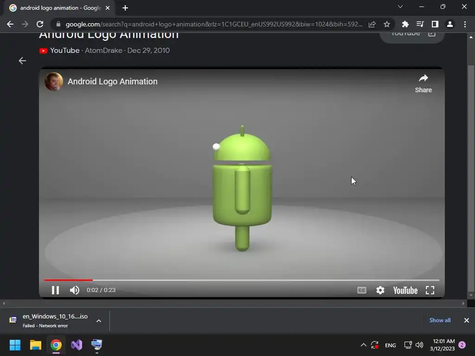The width and height of the screenshot is (475, 356).
Task: Click the video title Android Logo Animation
Action: pyautogui.click(x=112, y=82)
